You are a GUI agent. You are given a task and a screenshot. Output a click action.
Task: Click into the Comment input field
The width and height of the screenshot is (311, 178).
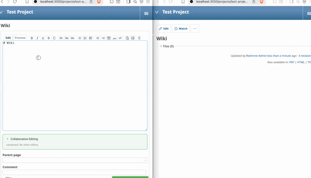click(74, 172)
